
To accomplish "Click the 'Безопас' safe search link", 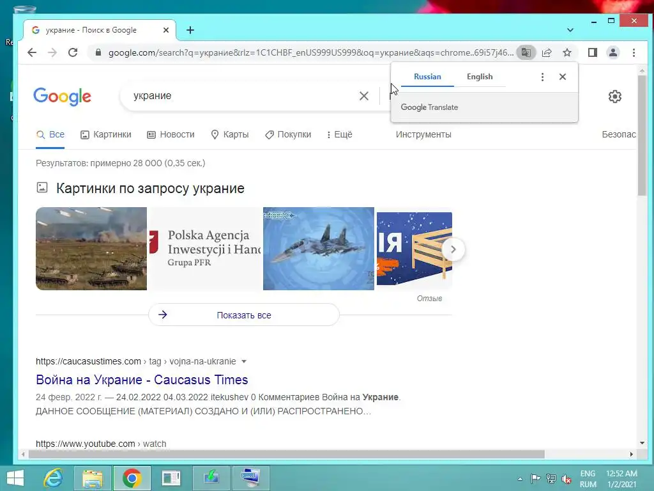I will tap(618, 134).
